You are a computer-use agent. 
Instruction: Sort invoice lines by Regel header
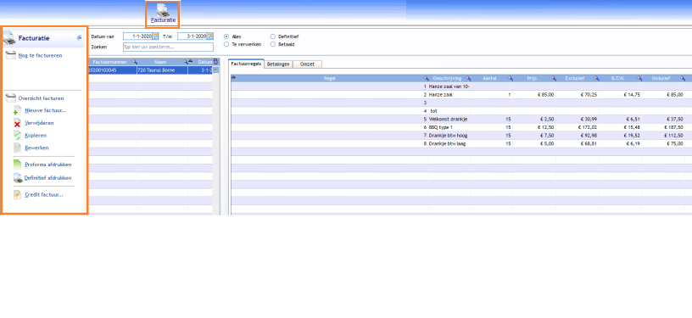pyautogui.click(x=330, y=78)
